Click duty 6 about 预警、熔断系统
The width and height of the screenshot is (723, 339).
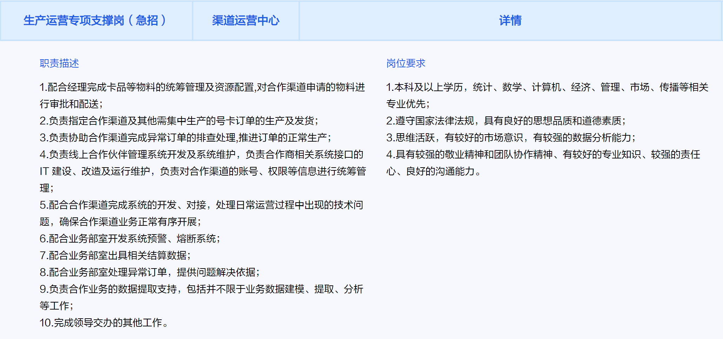click(130, 239)
